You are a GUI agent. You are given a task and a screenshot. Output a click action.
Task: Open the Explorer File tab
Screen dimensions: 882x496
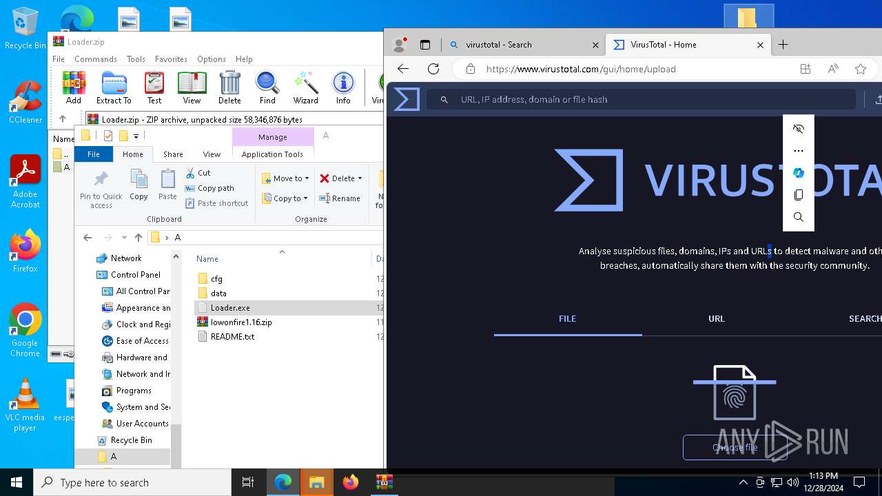tap(94, 154)
